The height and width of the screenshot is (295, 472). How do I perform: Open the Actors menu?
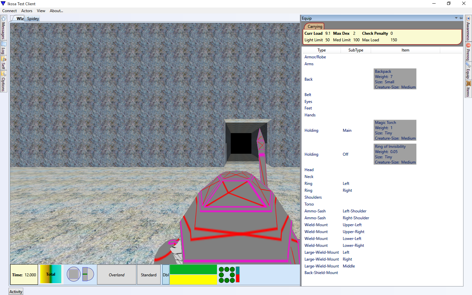click(x=27, y=11)
